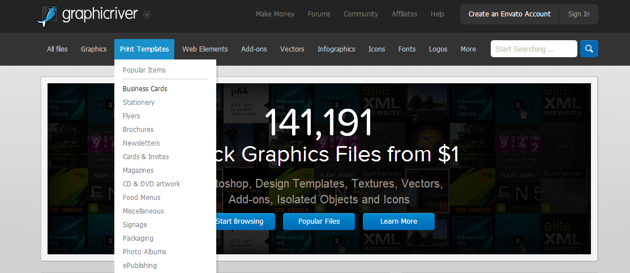Screen dimensions: 630x273
Task: Click the Learn More button
Action: (398, 221)
